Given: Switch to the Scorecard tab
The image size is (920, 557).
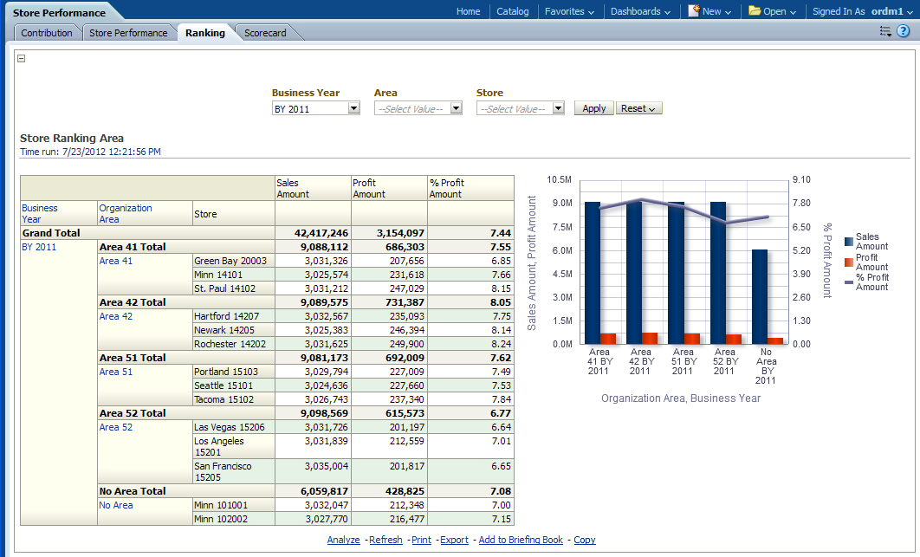Looking at the screenshot, I should point(265,33).
